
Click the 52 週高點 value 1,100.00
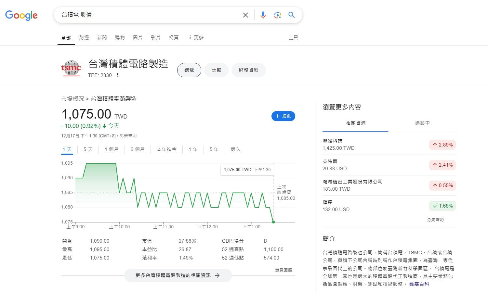point(273,249)
